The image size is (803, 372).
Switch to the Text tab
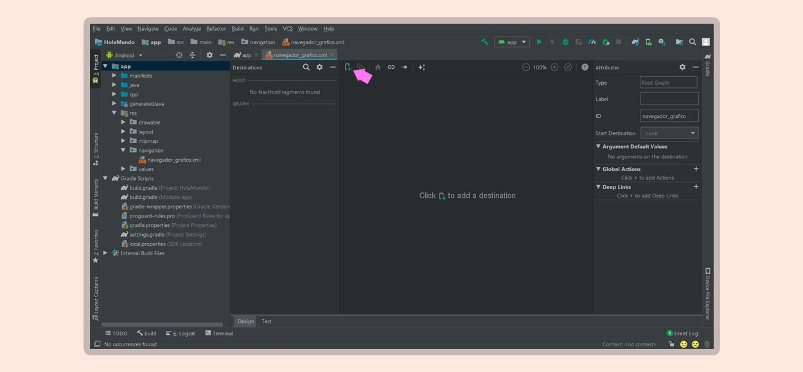click(x=267, y=321)
